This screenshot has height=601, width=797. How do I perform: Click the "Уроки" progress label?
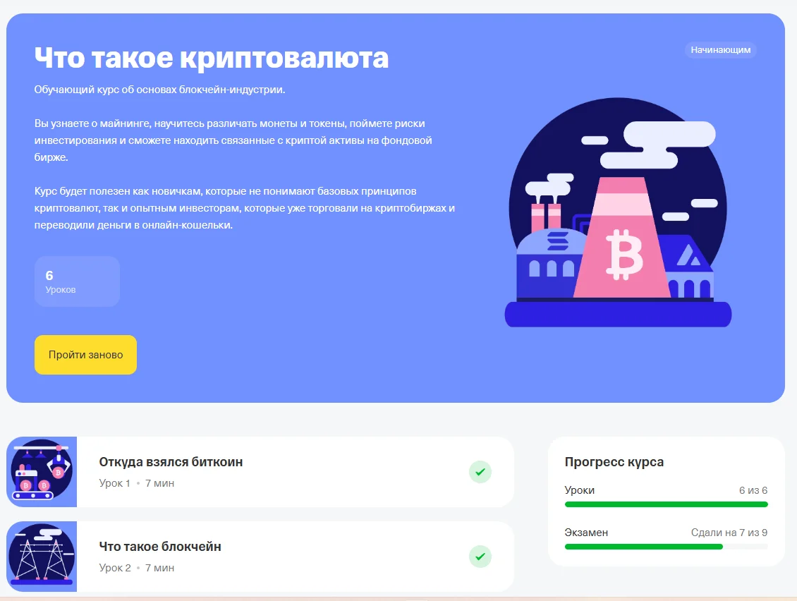click(580, 490)
